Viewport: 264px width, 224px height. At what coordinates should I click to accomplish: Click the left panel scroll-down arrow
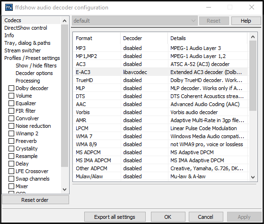64,190
